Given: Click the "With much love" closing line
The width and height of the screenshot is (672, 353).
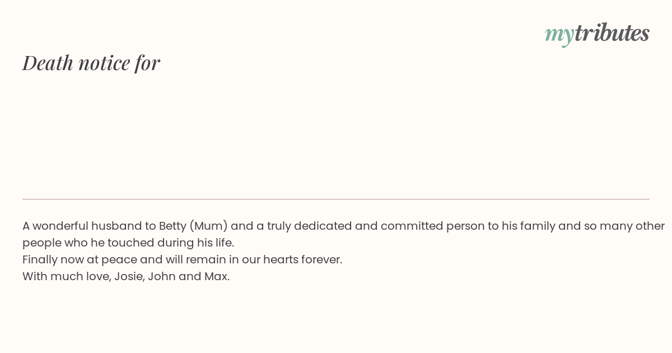Looking at the screenshot, I should pyautogui.click(x=126, y=277).
